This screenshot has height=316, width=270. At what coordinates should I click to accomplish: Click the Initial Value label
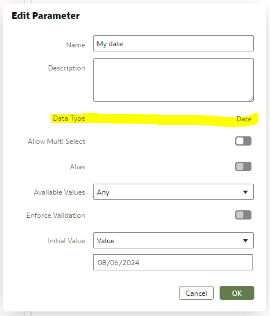click(x=66, y=241)
